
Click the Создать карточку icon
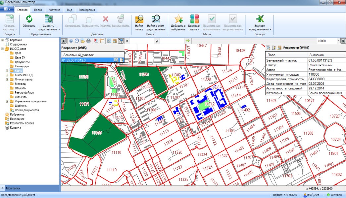coord(10,19)
